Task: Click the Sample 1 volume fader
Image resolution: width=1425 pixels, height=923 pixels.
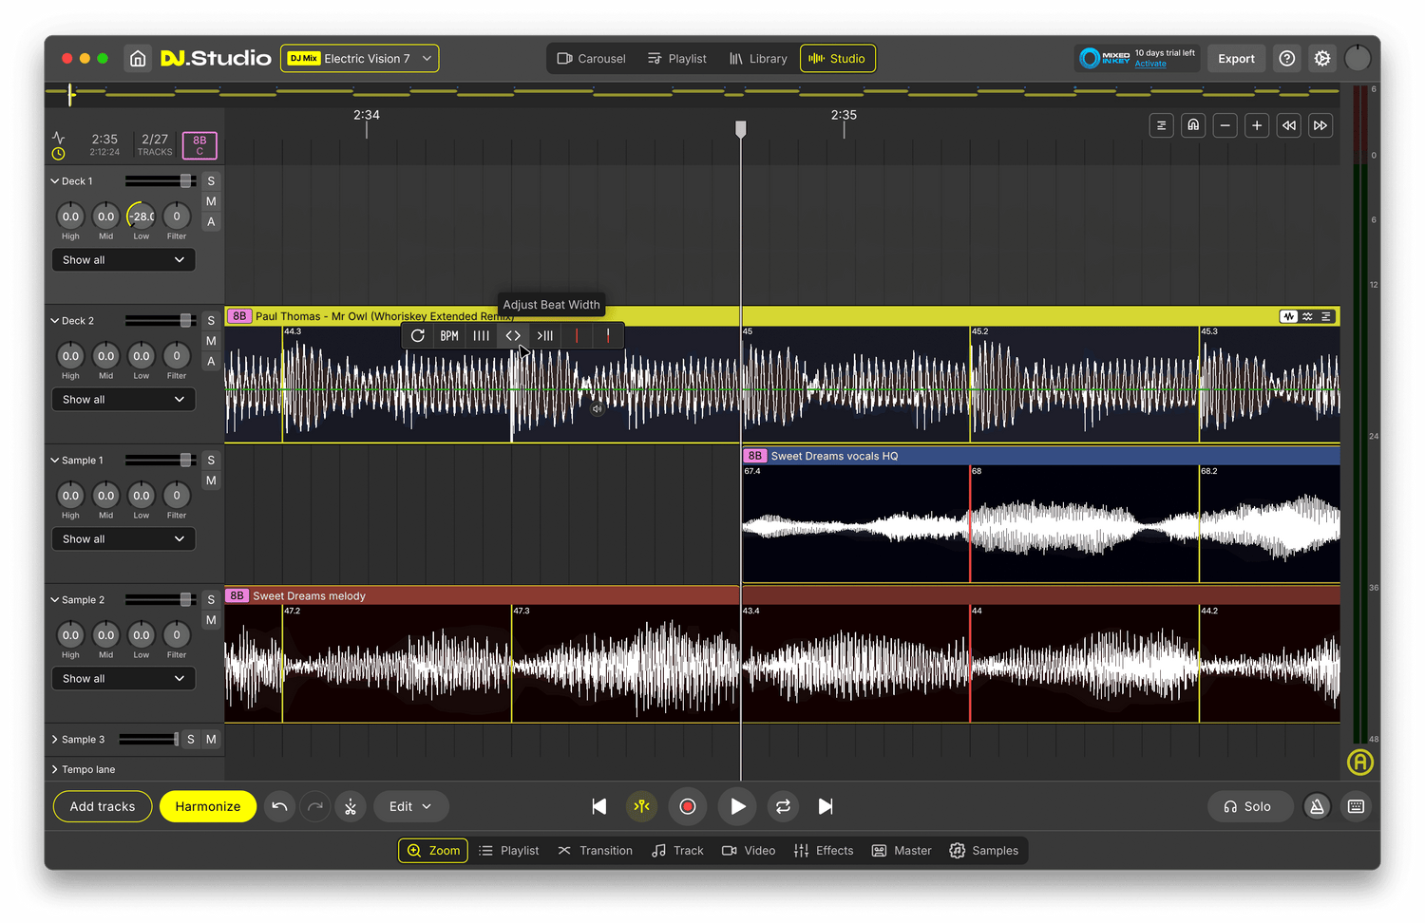Action: 185,461
